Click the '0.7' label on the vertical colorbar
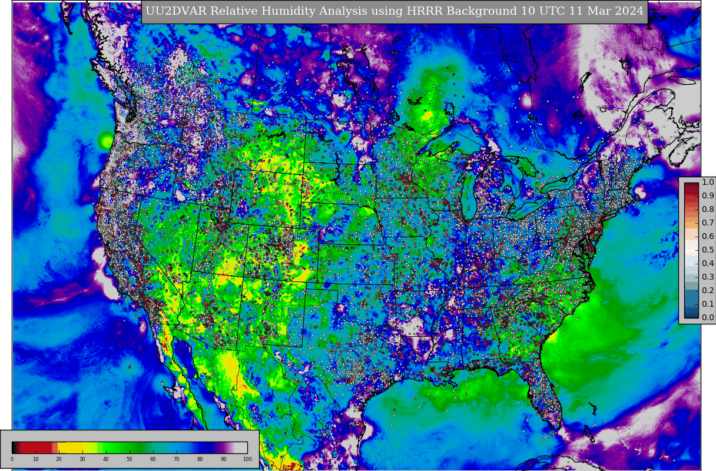716x471 pixels. [708, 223]
